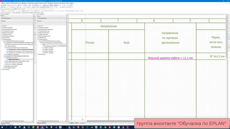This screenshot has width=230, height=129.
Task: Open the Параметры menu
Action: click(x=50, y=3)
